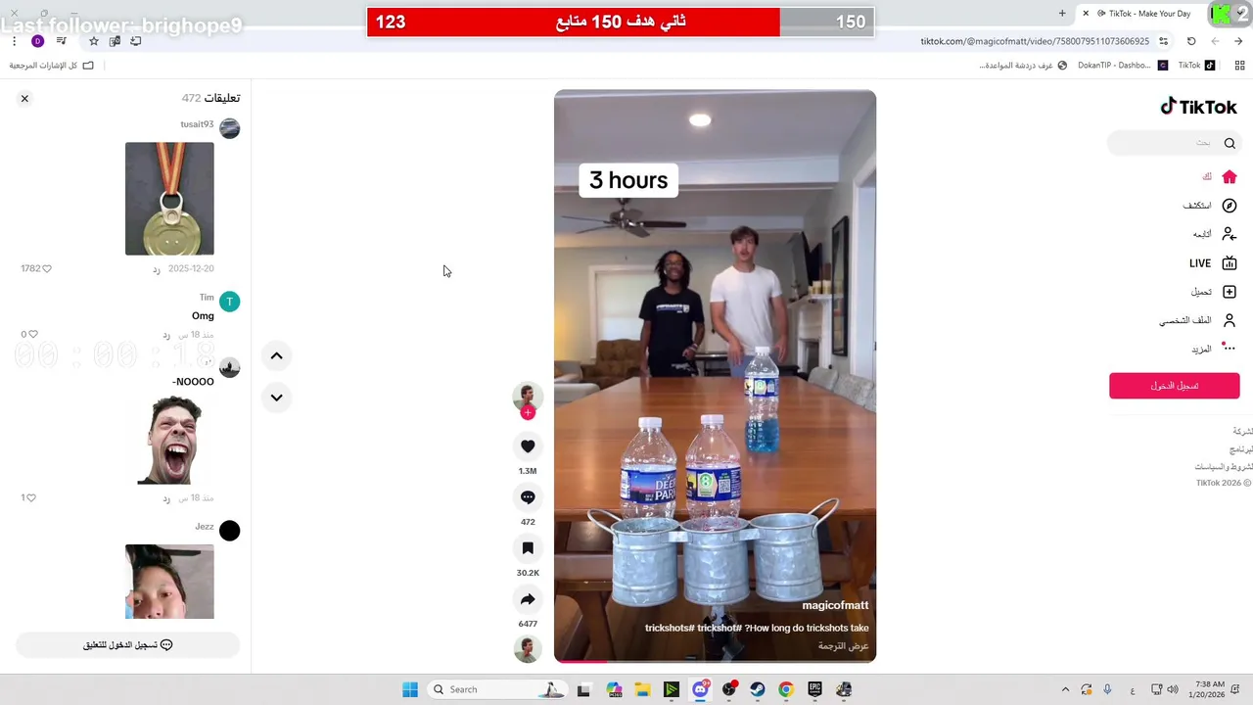Screen dimensions: 1253x705
Task: Open the DokanTIP Dashboard bookmark
Action: click(1122, 66)
